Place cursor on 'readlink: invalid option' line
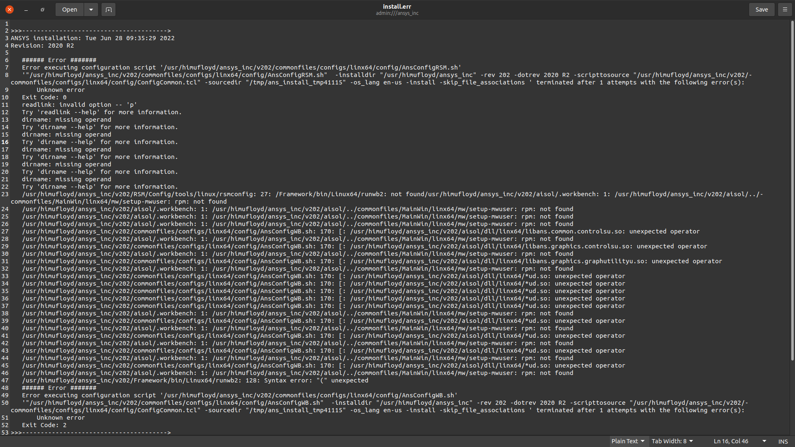Image resolution: width=795 pixels, height=447 pixels. coord(79,105)
